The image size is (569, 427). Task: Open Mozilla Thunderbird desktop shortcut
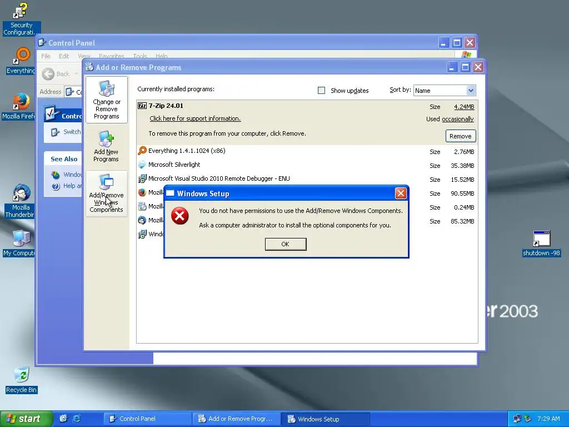point(20,201)
